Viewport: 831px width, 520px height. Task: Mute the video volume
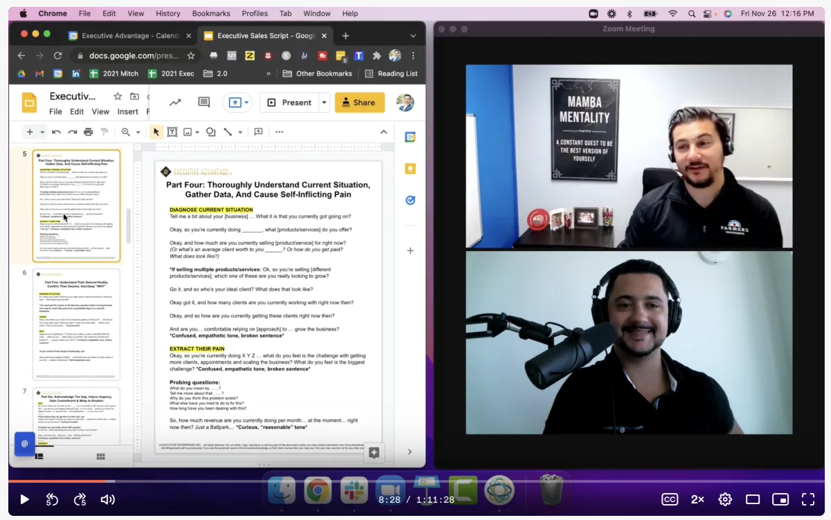click(107, 499)
